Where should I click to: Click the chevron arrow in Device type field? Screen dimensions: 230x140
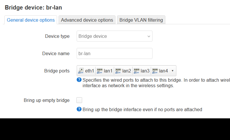point(149,36)
